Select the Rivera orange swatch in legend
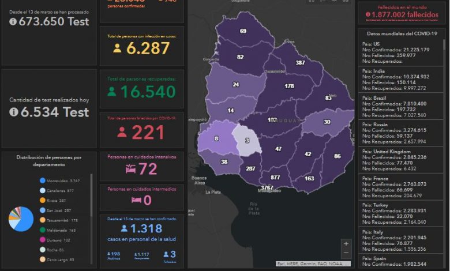Image resolution: width=450 pixels, height=271 pixels. pos(42,200)
